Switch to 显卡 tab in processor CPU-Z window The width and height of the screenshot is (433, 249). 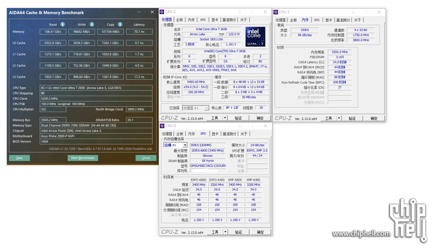tap(215, 20)
